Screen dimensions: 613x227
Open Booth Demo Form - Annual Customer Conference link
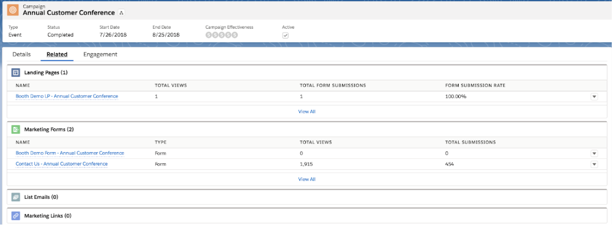[70, 153]
